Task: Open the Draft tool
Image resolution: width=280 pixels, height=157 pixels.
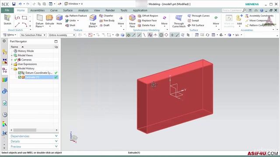Action: [x=105, y=25]
